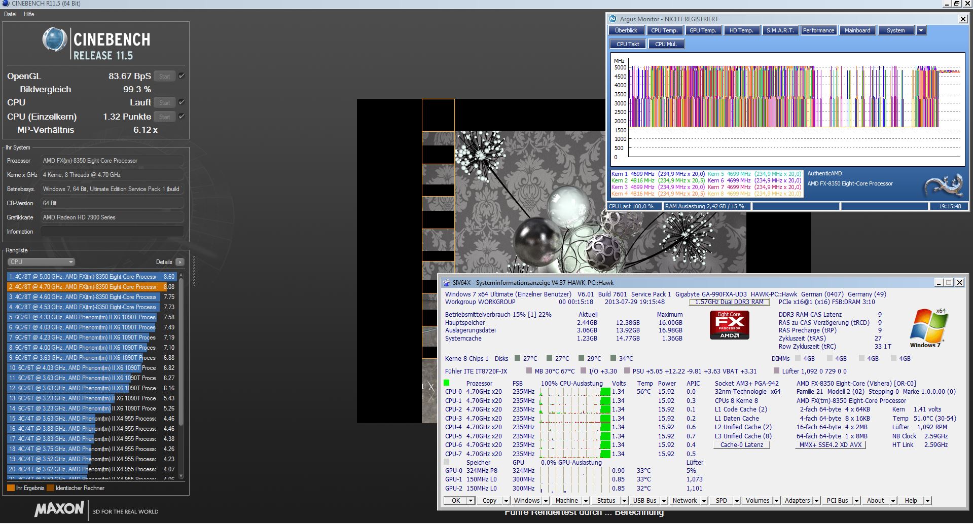Screen dimensions: 973x524
Task: Click the Cinebench logo sphere icon
Action: (x=54, y=40)
